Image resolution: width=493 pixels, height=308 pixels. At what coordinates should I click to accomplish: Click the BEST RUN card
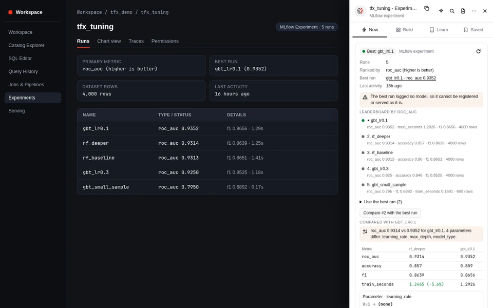click(x=274, y=66)
